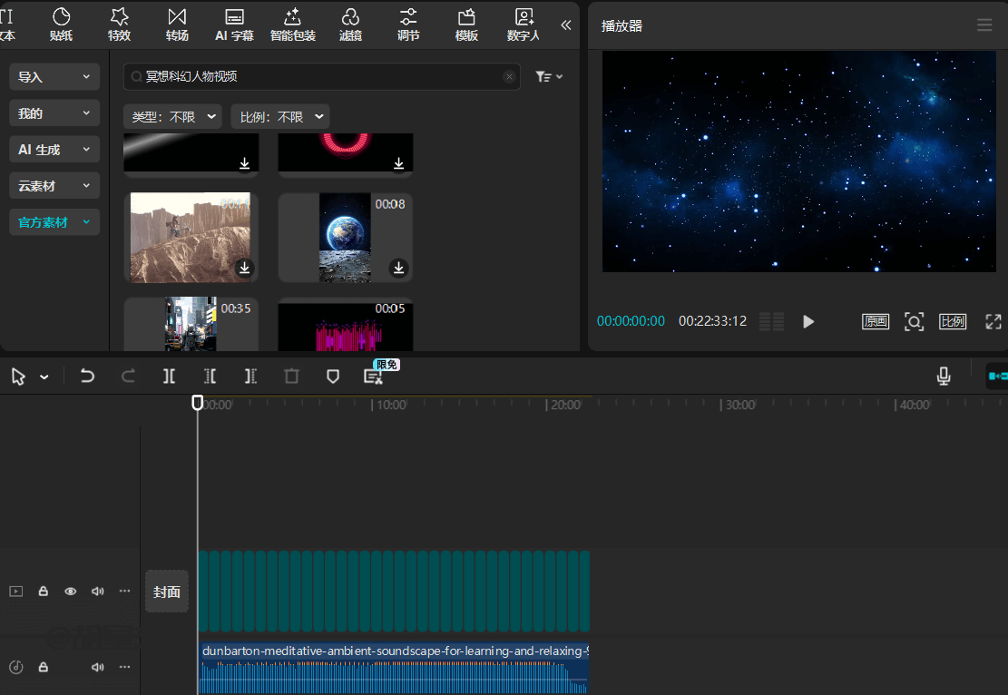Open the 比例 filter dropdown
The width and height of the screenshot is (1008, 695).
click(279, 117)
